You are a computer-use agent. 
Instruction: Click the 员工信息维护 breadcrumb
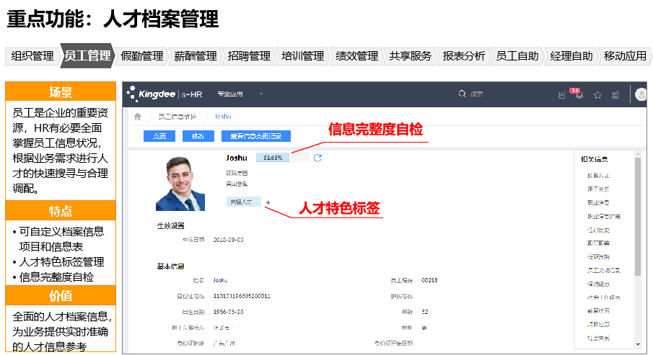177,117
